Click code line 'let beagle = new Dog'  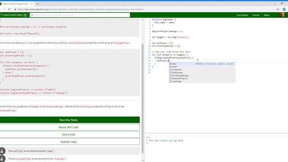pos(170,37)
